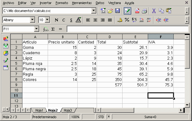
Task: Open the Datos menu
Action: [x=100, y=3]
